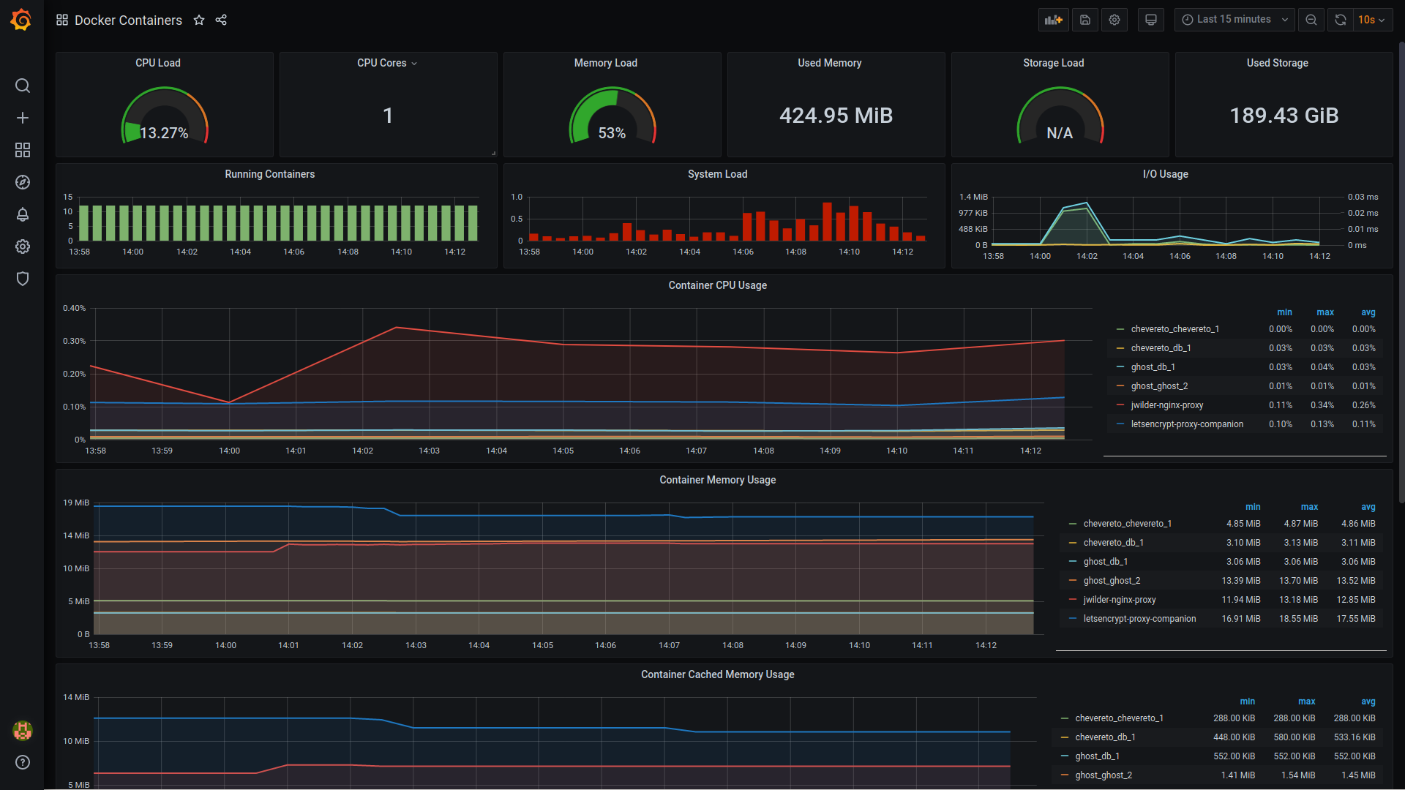This screenshot has width=1405, height=790.
Task: Open the Memory Load panel menu
Action: (604, 63)
